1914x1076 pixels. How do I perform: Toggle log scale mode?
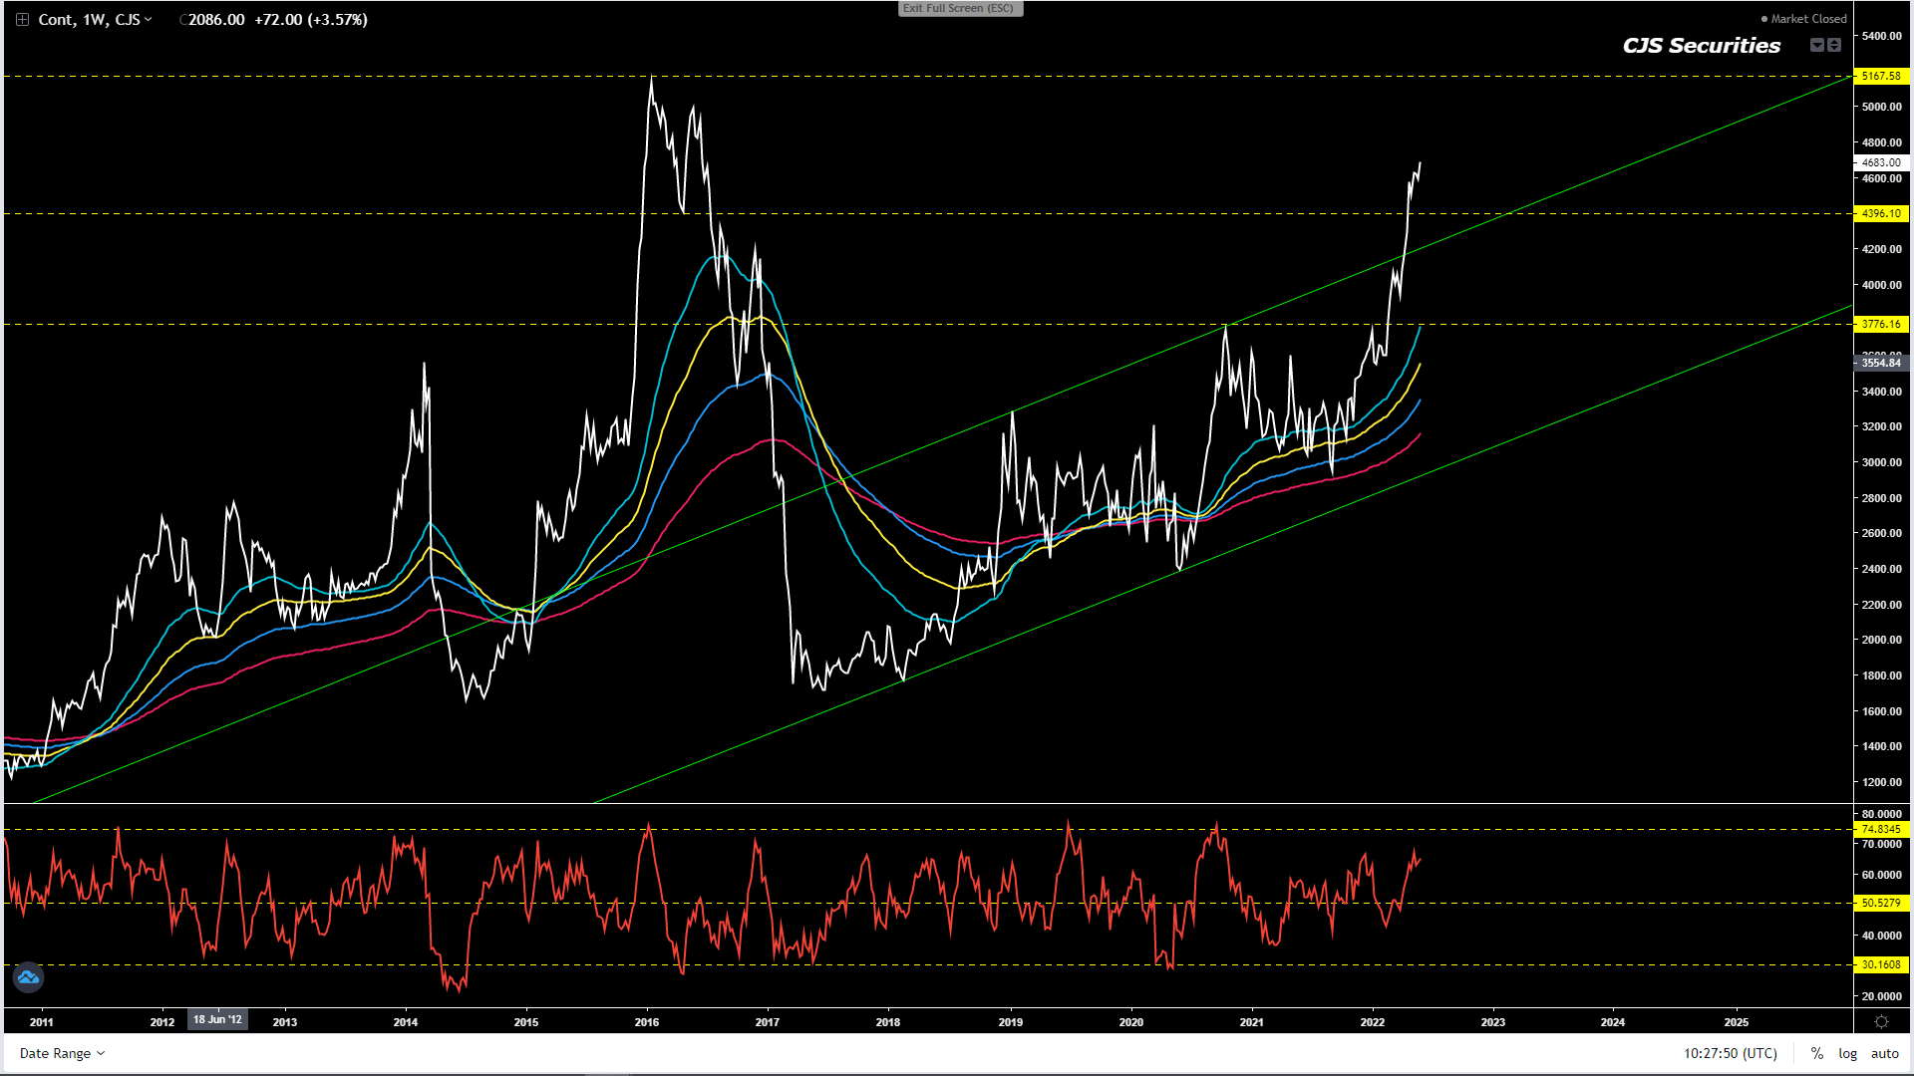(1847, 1053)
